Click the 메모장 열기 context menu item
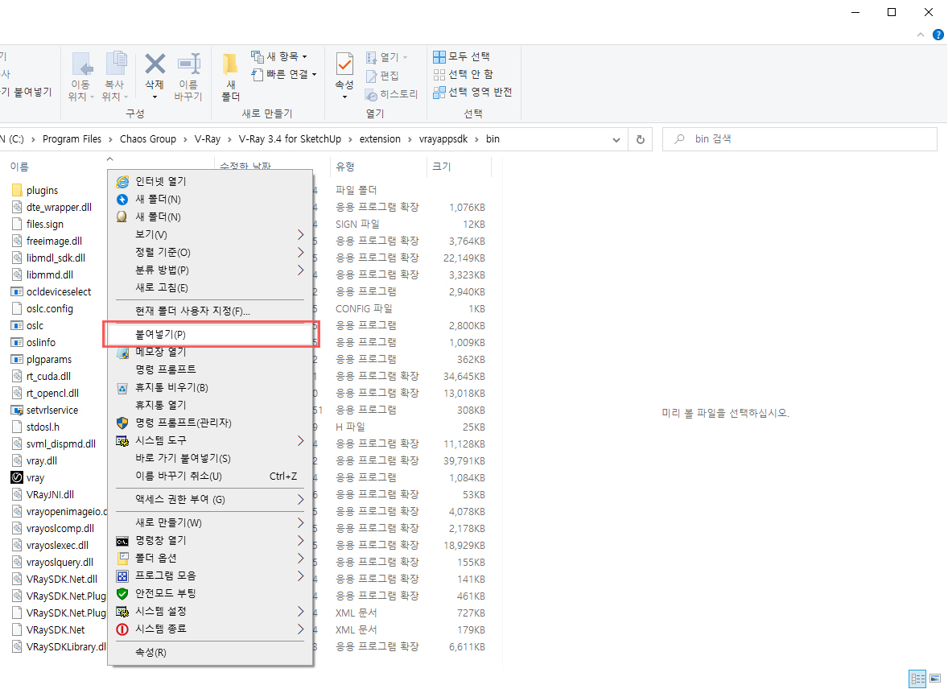Screen dimensions: 948x689 coord(210,352)
